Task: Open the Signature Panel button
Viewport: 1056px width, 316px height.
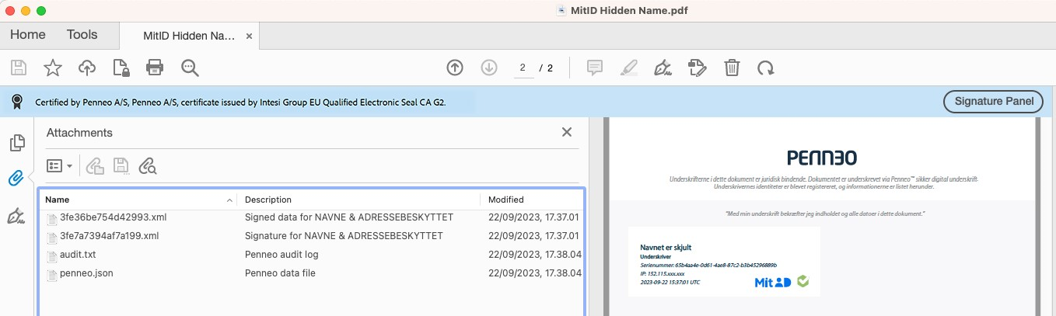Action: click(993, 101)
